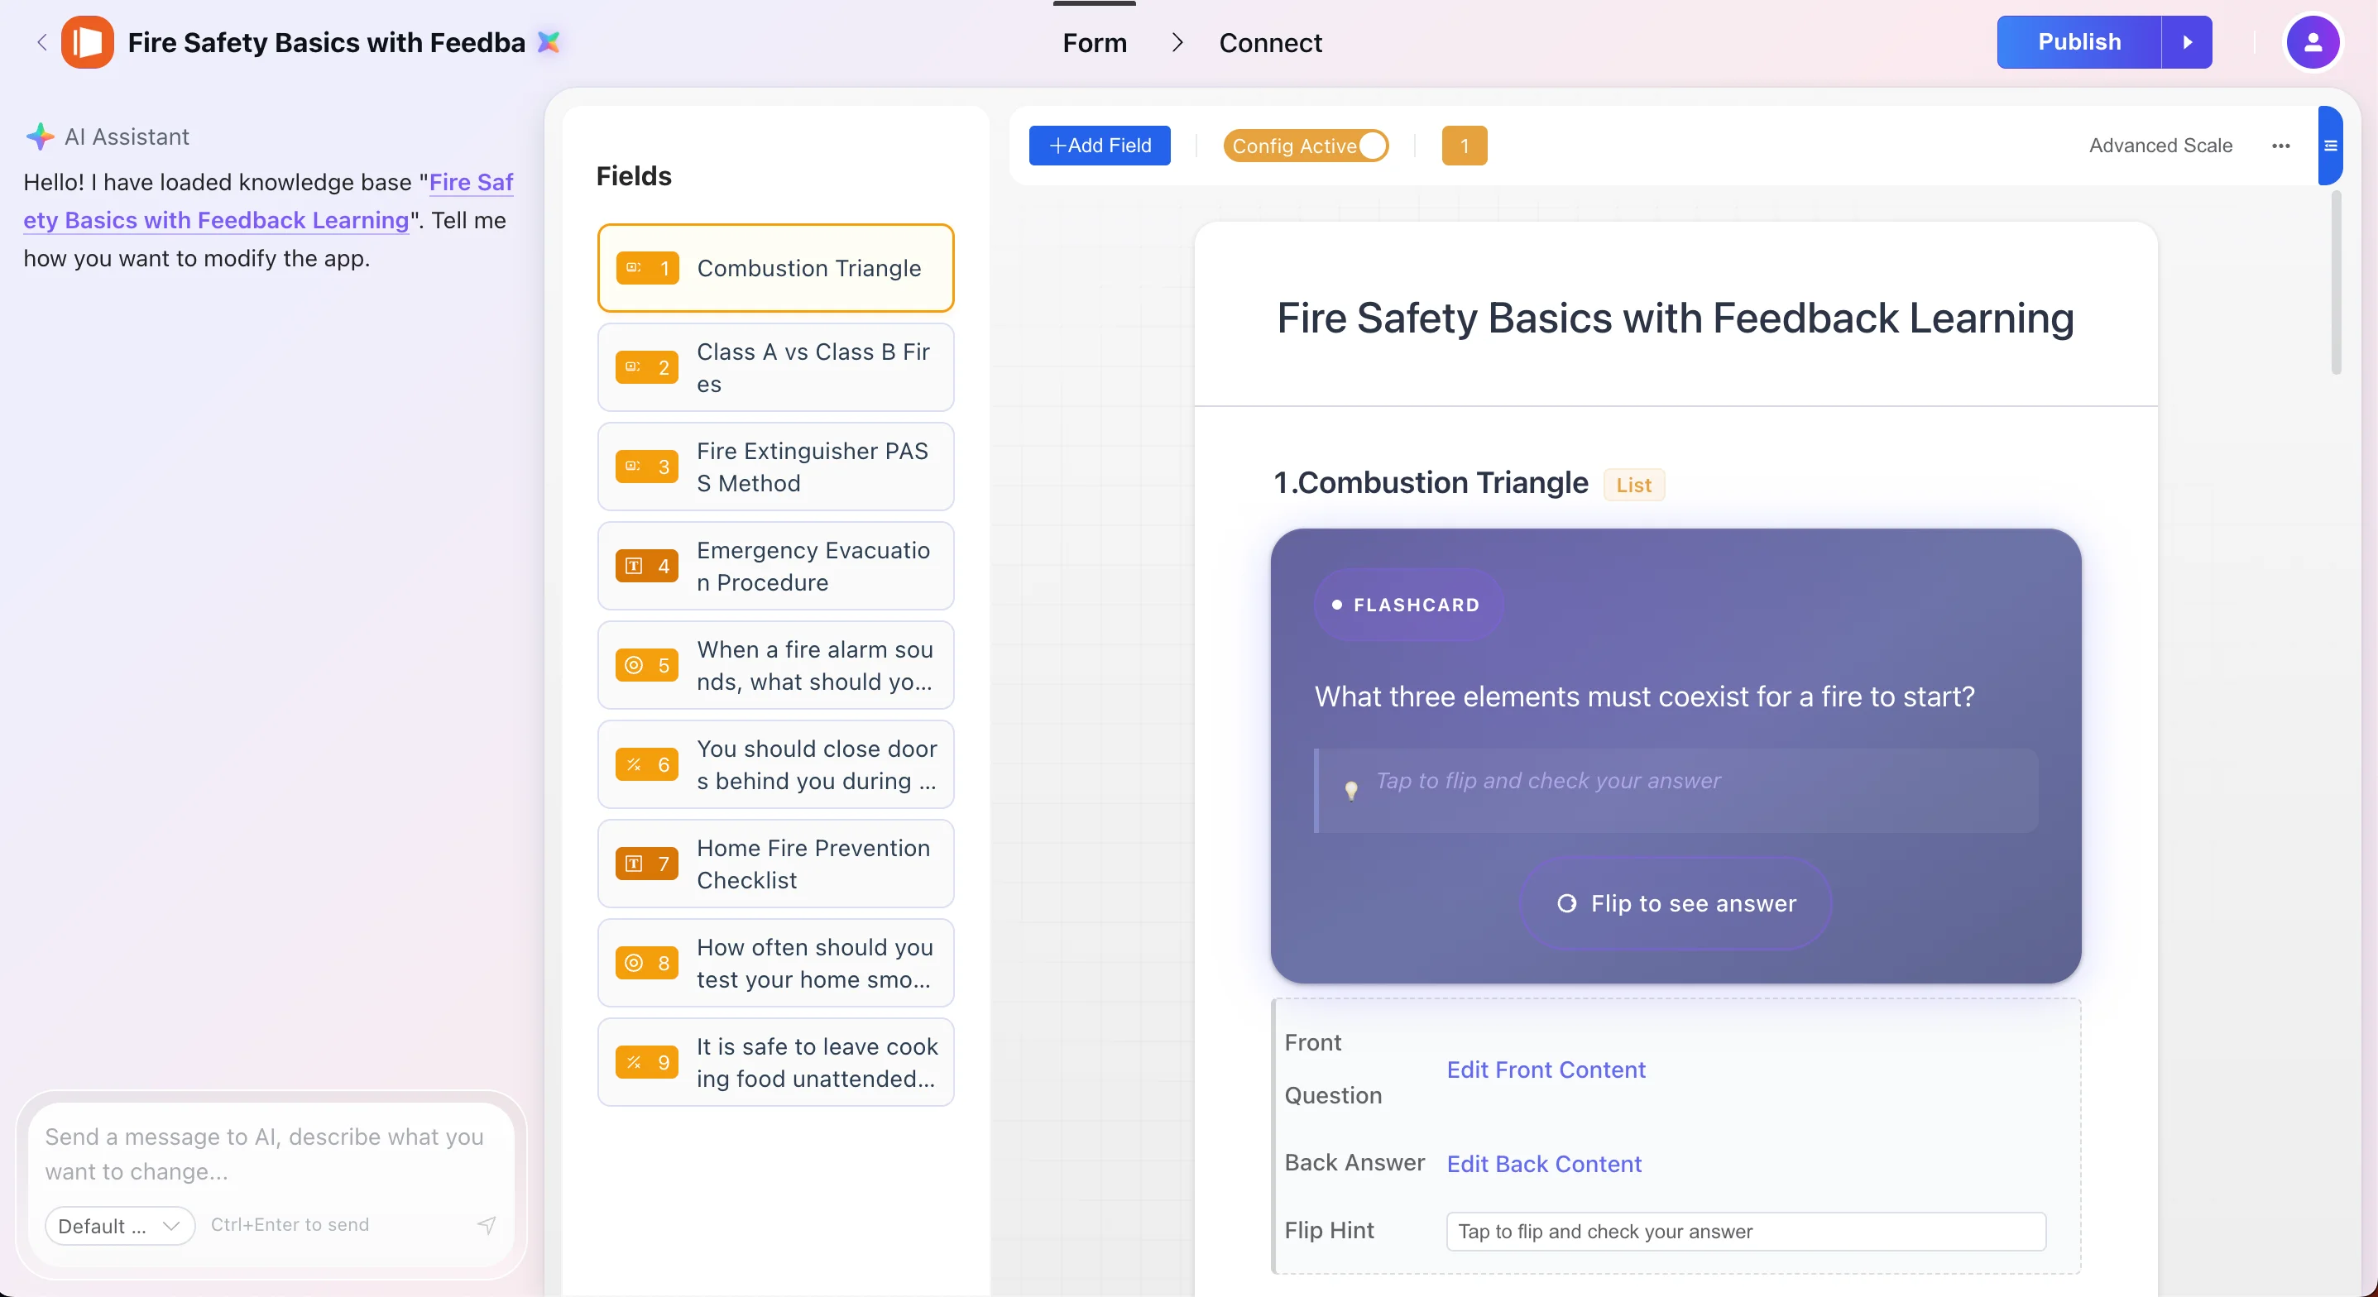Screen dimensions: 2378x1297
Task: Click the flashcard question text
Action: pyautogui.click(x=1644, y=696)
